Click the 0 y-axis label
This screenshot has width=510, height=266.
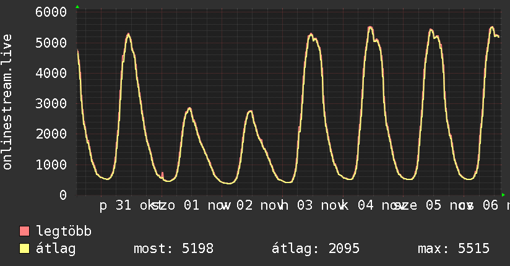(x=63, y=195)
